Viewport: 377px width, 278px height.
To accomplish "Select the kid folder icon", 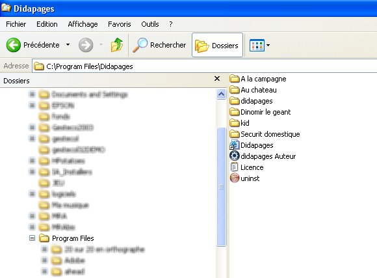I will pos(234,123).
